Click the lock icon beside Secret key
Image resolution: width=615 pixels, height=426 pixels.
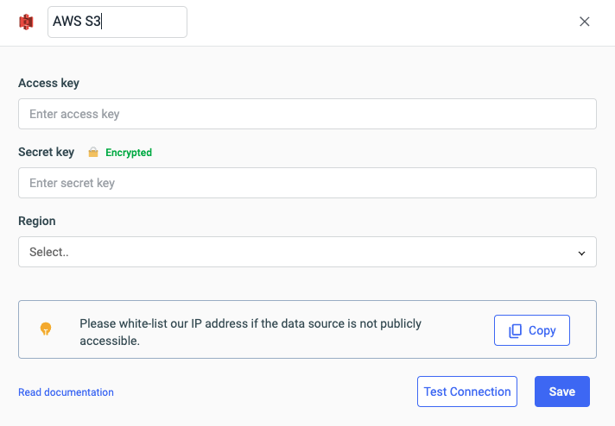[93, 153]
